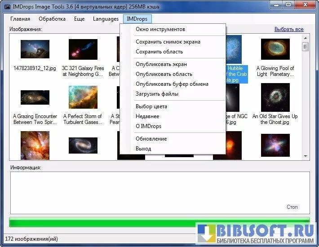Collapse the open IMDrops menu
Viewport: 319px width, 247px height.
[137, 19]
